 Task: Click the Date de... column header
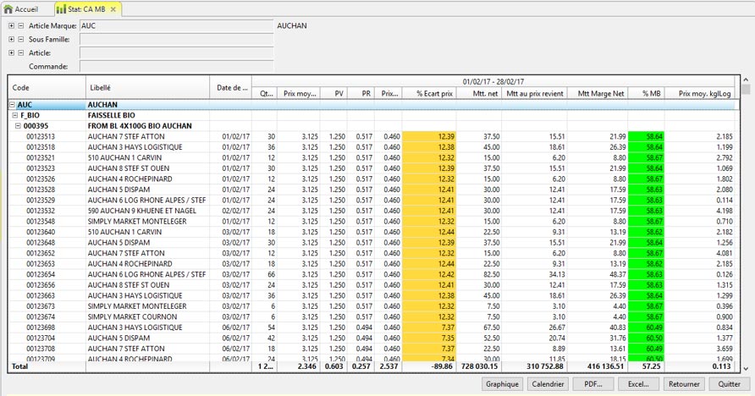tap(230, 87)
